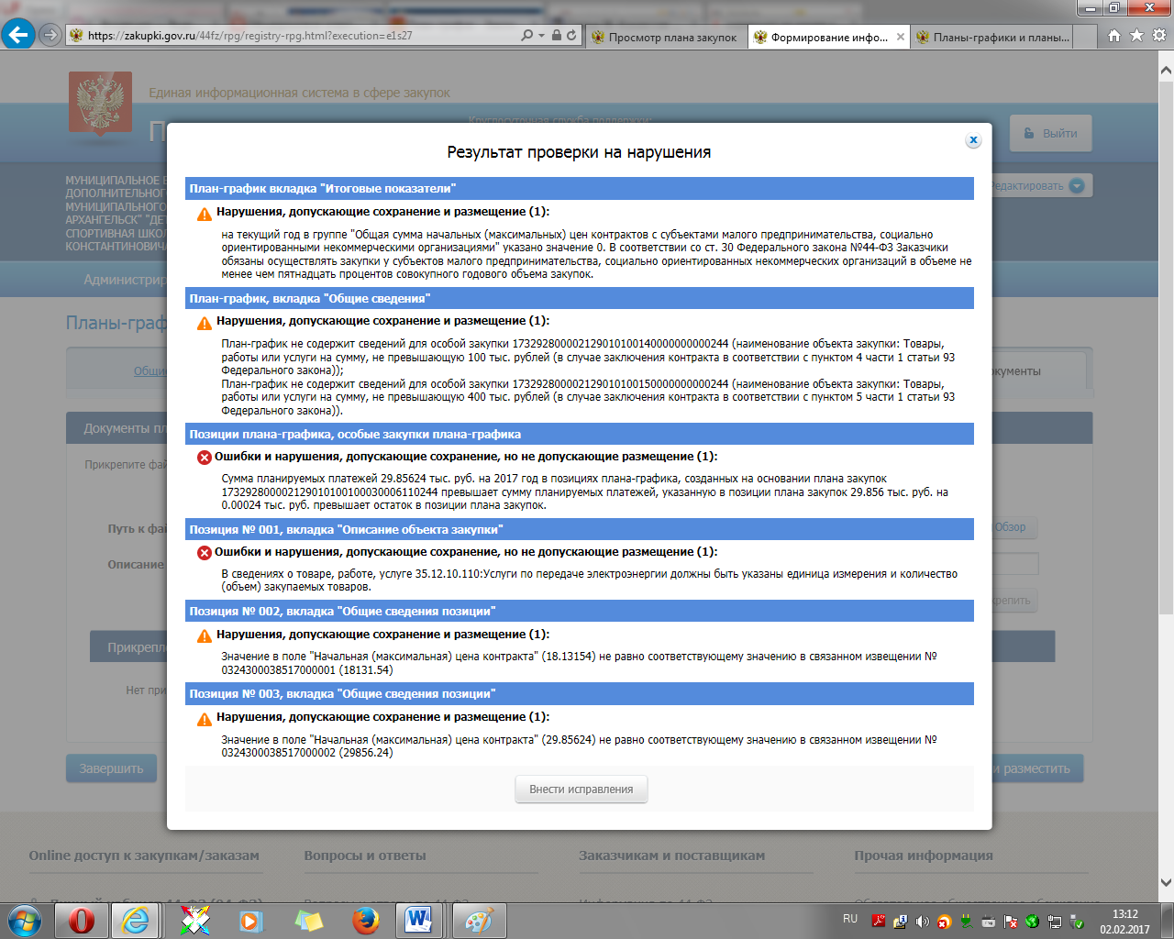Refresh the page with reload icon
This screenshot has width=1174, height=939.
click(x=571, y=36)
